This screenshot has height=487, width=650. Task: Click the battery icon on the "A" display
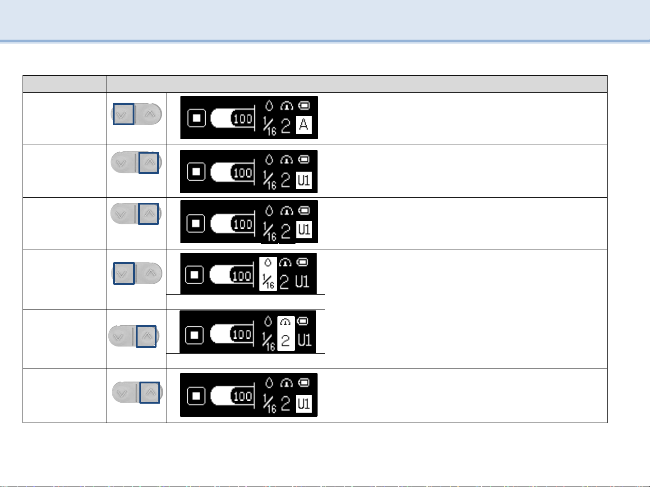click(x=304, y=106)
